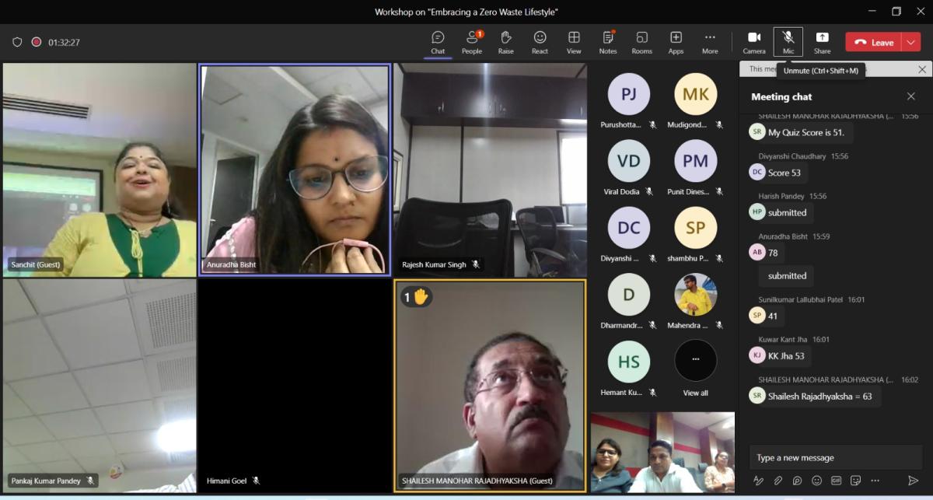Toggle the Chat panel in the toolbar

438,42
